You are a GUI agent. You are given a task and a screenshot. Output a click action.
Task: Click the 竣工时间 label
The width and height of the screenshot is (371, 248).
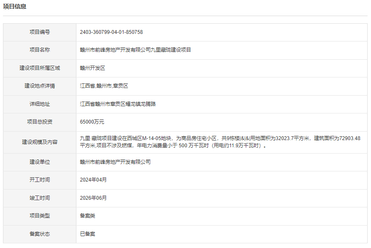40,198
